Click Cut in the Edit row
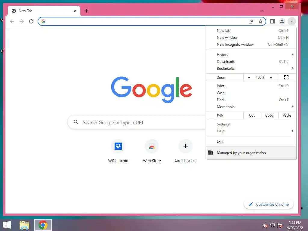This screenshot has width=308, height=231. pyautogui.click(x=252, y=115)
